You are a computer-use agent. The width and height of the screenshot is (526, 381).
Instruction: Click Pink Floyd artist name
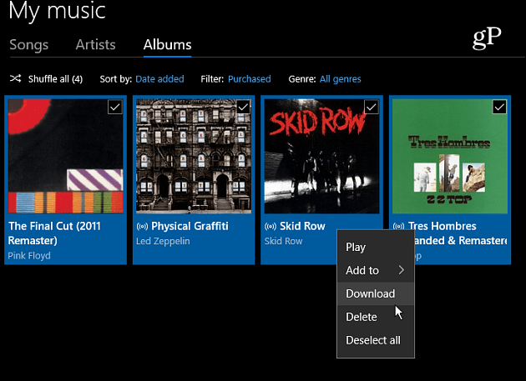click(x=29, y=256)
